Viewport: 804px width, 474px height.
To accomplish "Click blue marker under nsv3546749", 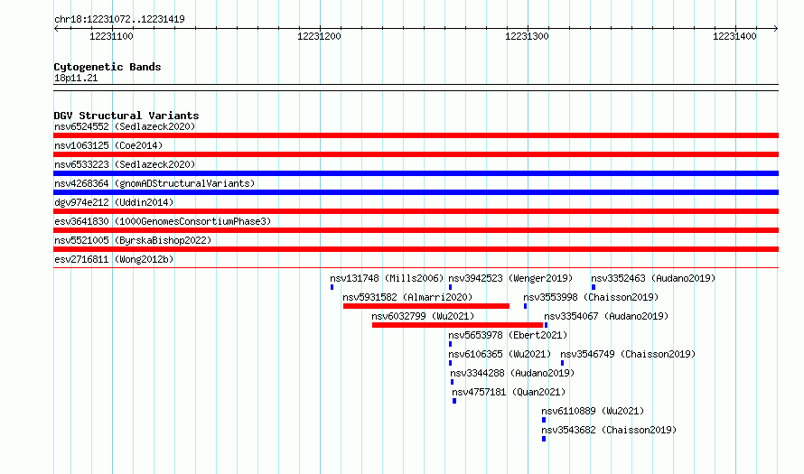I will pyautogui.click(x=563, y=363).
